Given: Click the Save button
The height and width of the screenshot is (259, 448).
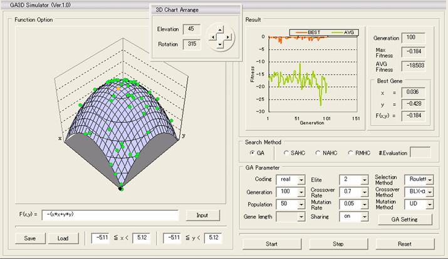Looking at the screenshot, I should click(x=30, y=238).
